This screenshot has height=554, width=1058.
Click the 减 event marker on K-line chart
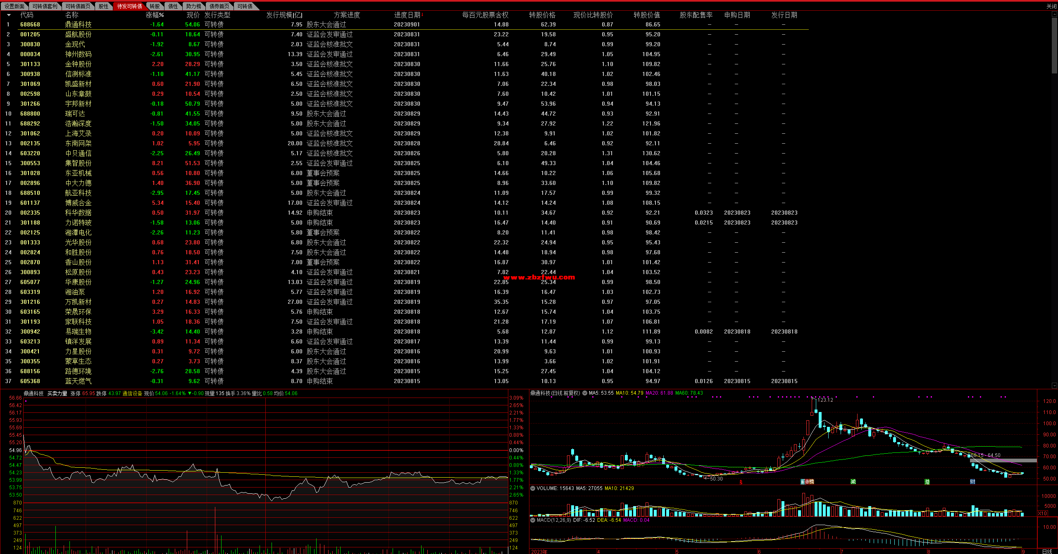(x=853, y=482)
